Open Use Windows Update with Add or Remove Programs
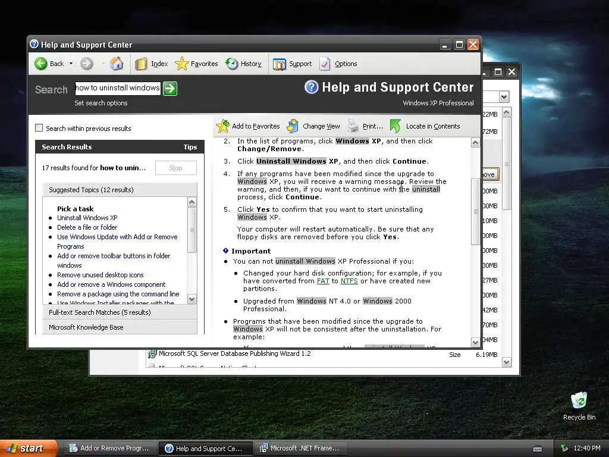 pos(117,242)
